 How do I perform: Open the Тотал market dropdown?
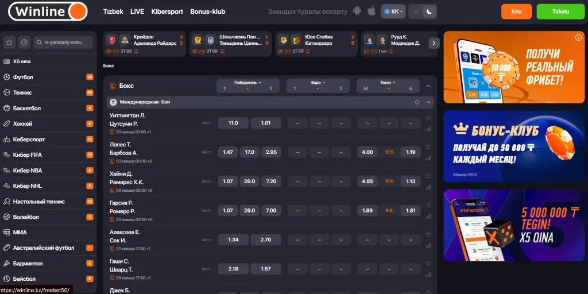388,83
